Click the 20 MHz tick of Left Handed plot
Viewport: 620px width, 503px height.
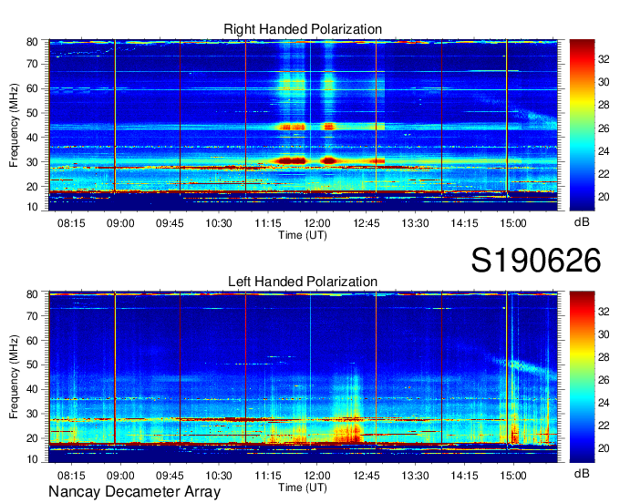click(x=32, y=438)
